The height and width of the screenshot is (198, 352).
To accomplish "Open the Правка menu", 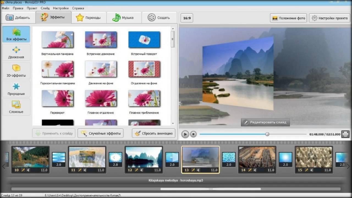I will [18, 8].
